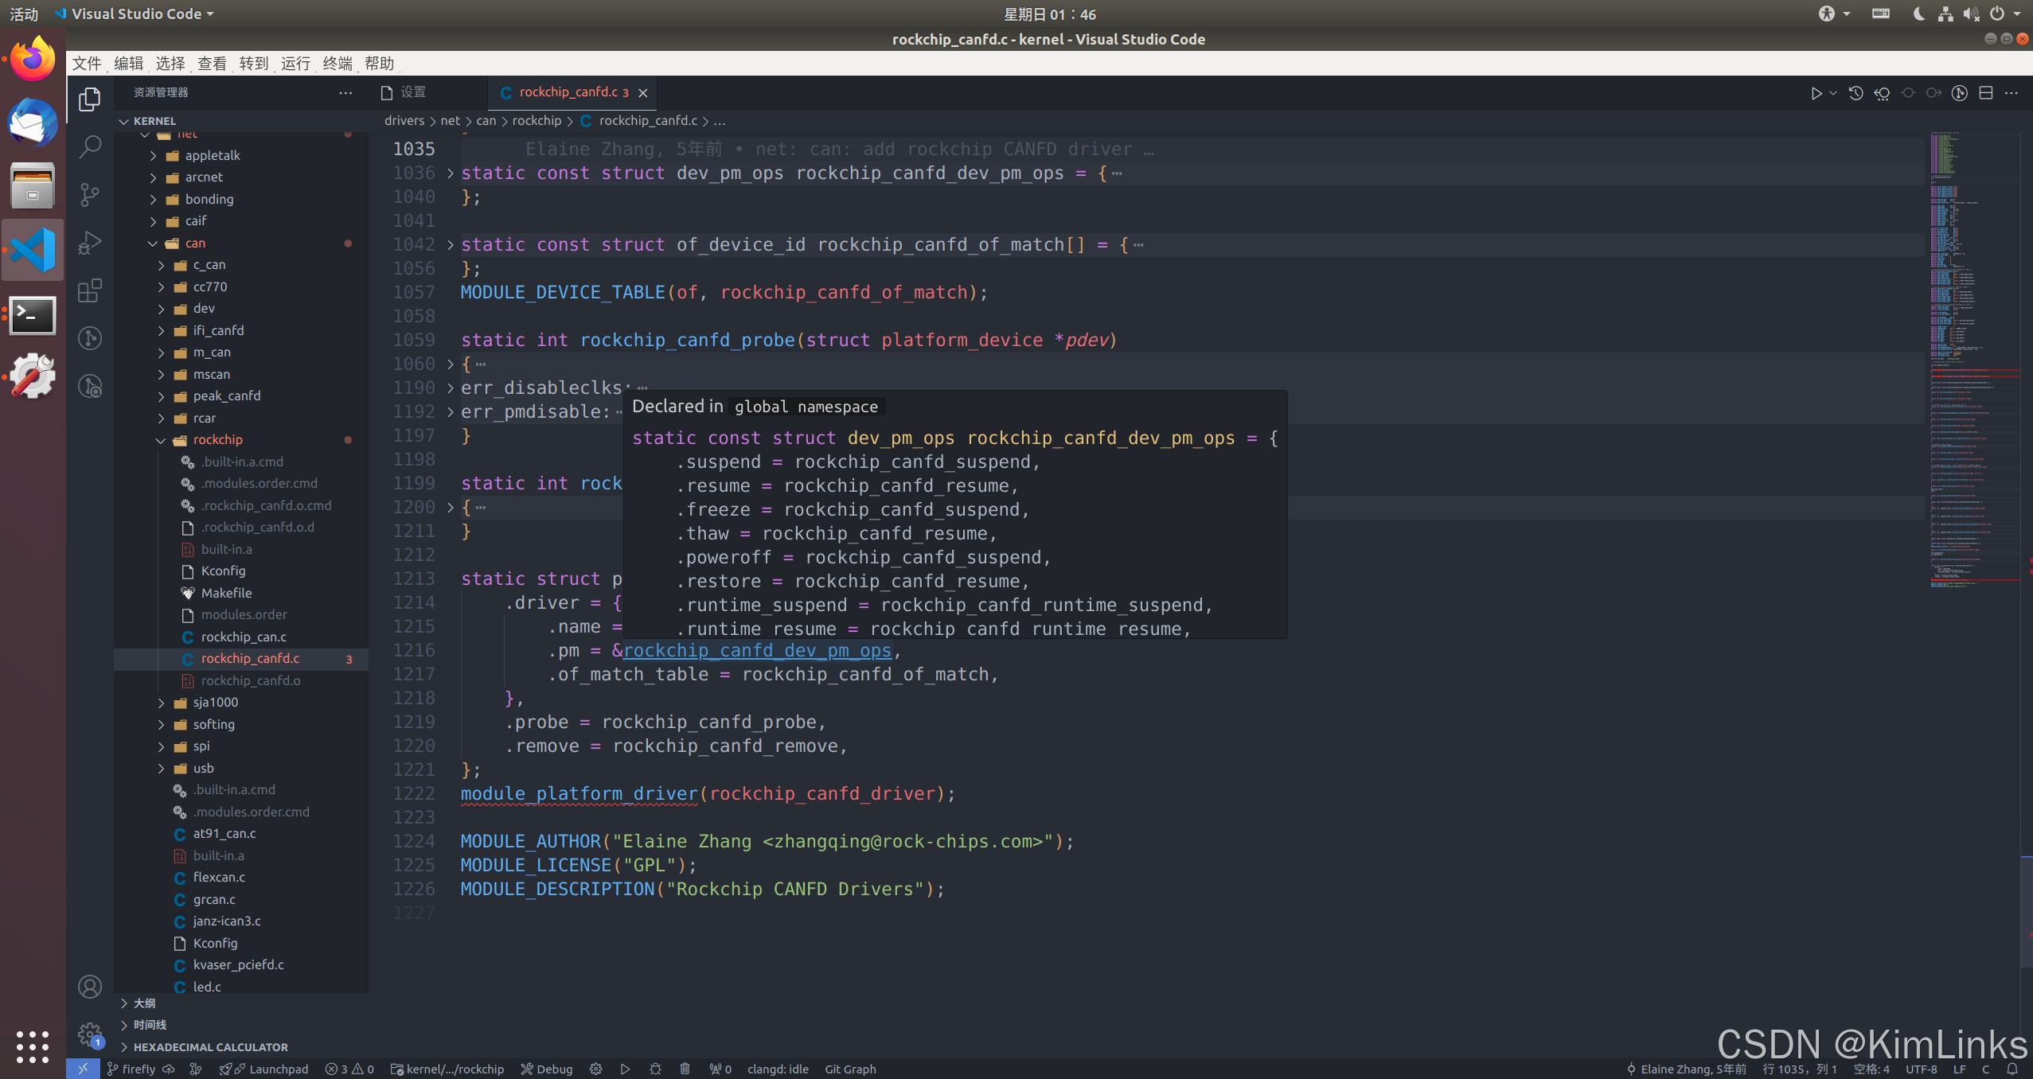Click the split editor layout icon

coord(1985,93)
